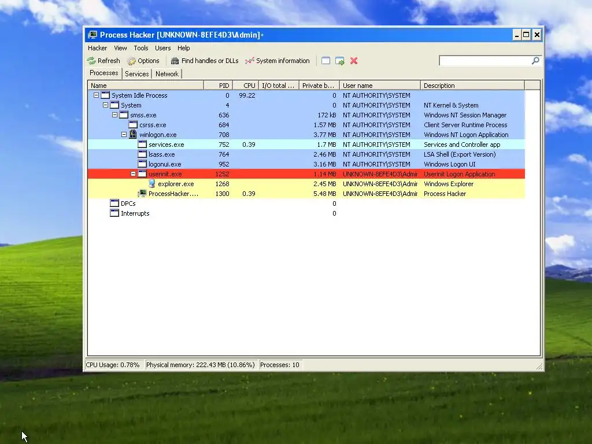Click the explorer.exe process icon
This screenshot has height=444, width=592.
151,183
